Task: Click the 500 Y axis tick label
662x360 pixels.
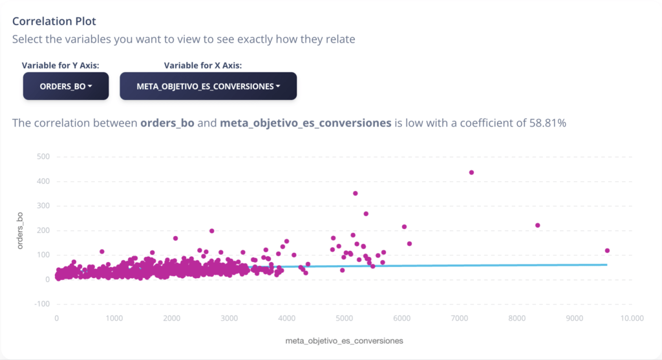Action: [43, 156]
